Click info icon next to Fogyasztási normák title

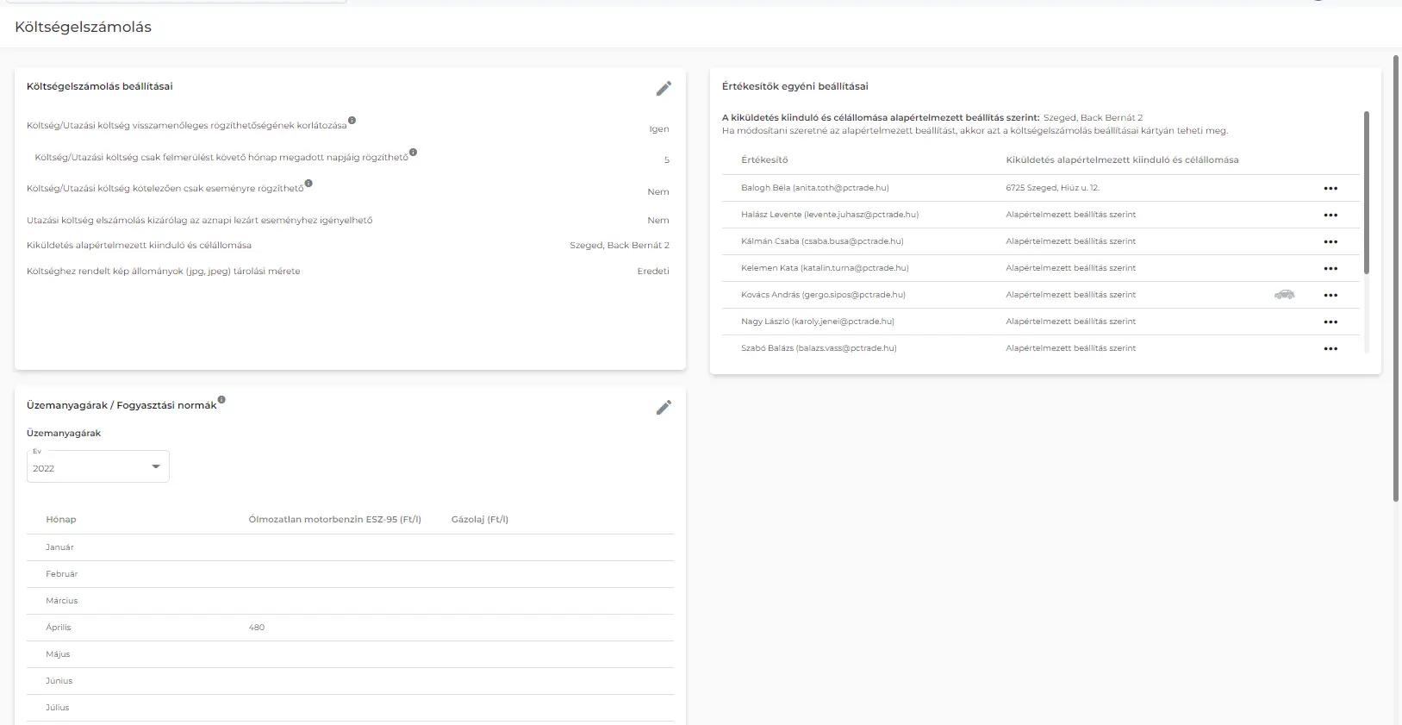click(x=221, y=400)
